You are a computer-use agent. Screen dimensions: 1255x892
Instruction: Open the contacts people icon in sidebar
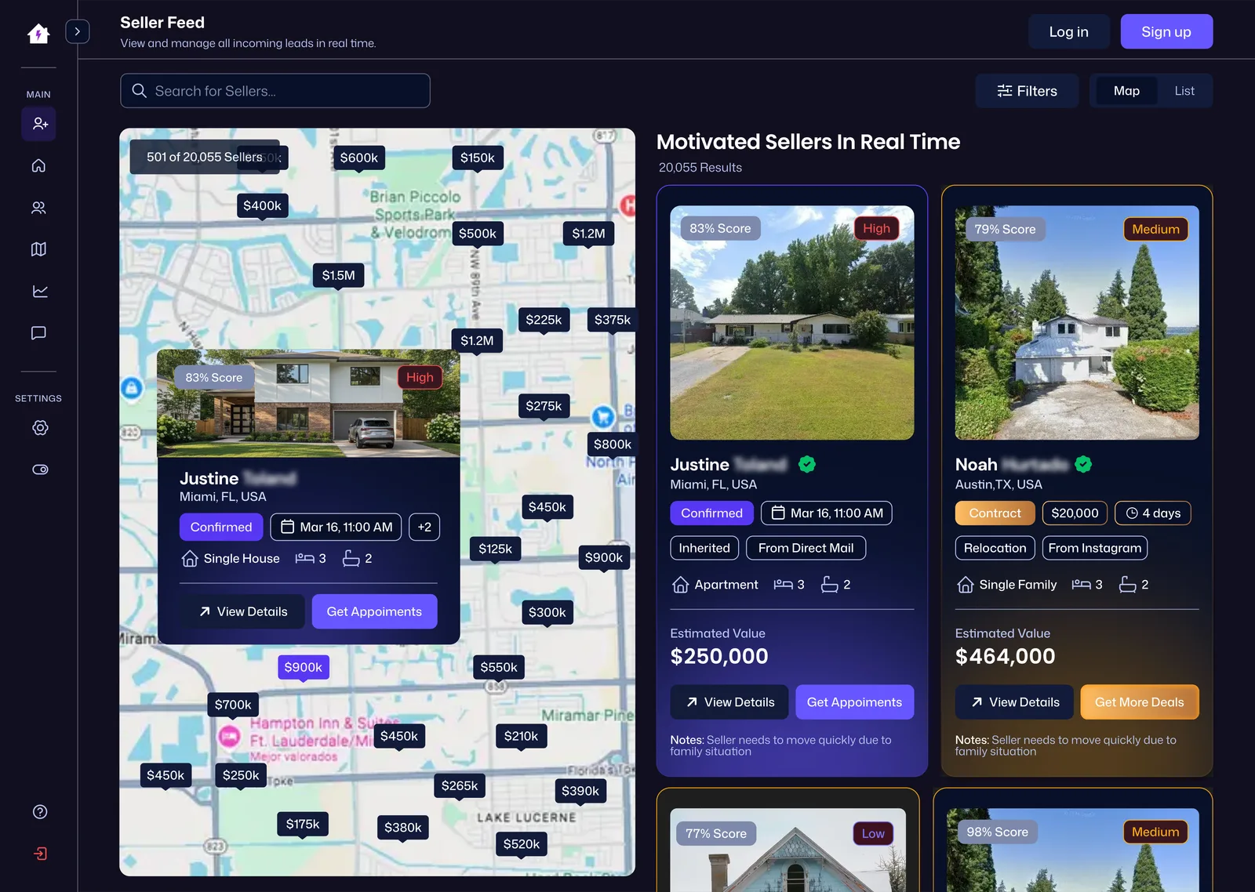pos(38,208)
